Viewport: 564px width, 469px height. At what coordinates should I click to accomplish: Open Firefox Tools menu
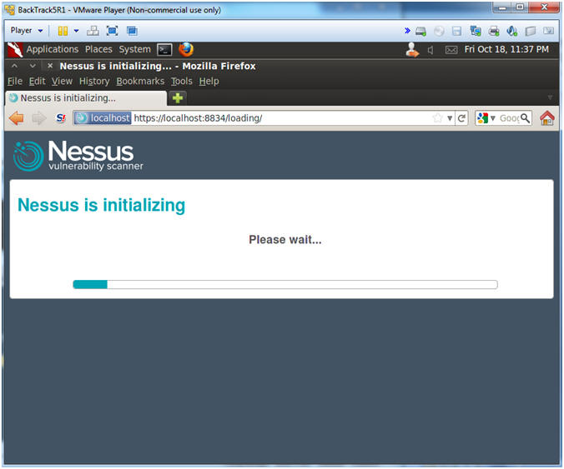182,81
